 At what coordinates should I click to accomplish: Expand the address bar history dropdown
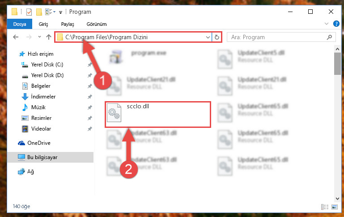point(208,37)
